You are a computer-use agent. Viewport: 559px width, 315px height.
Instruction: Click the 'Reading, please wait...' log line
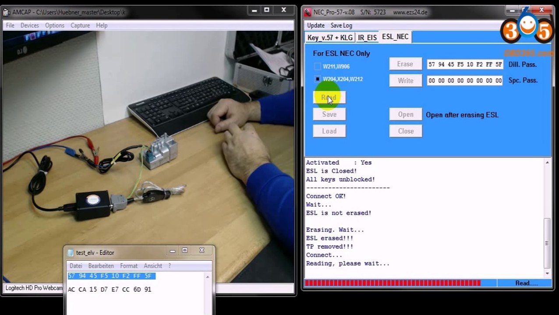point(348,263)
